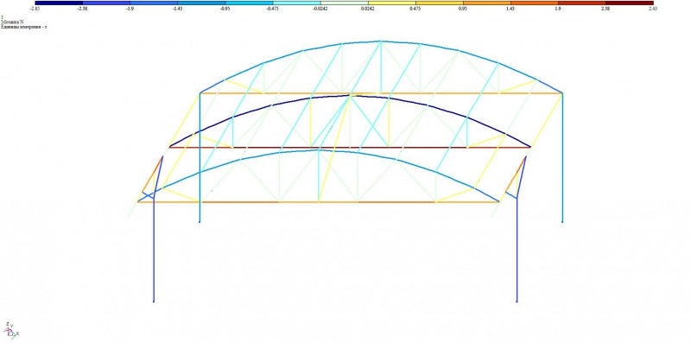Select the legend segment between -0.95 and -0.475
691x343 pixels.
pyautogui.click(x=249, y=3)
